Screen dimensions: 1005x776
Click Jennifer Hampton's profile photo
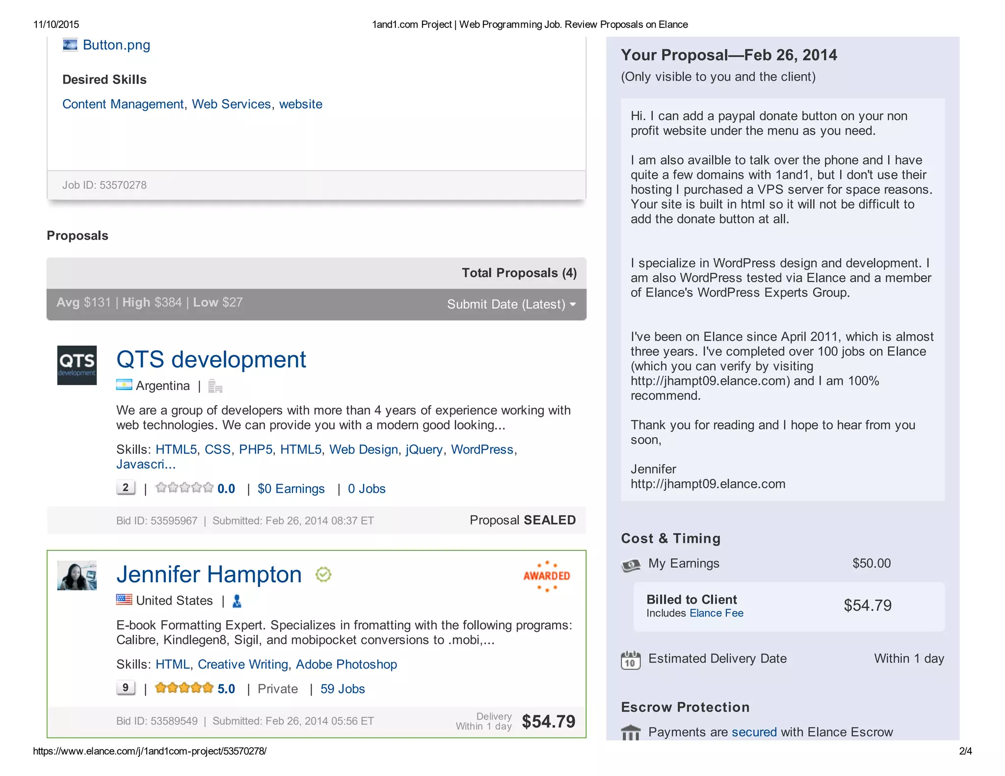(77, 575)
